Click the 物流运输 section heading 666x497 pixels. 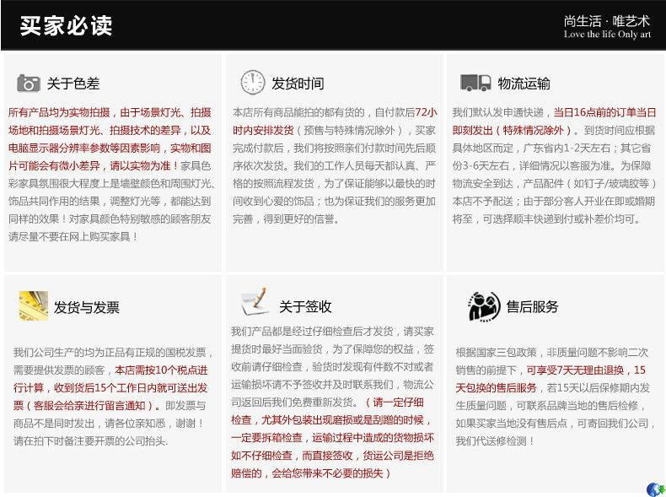524,84
